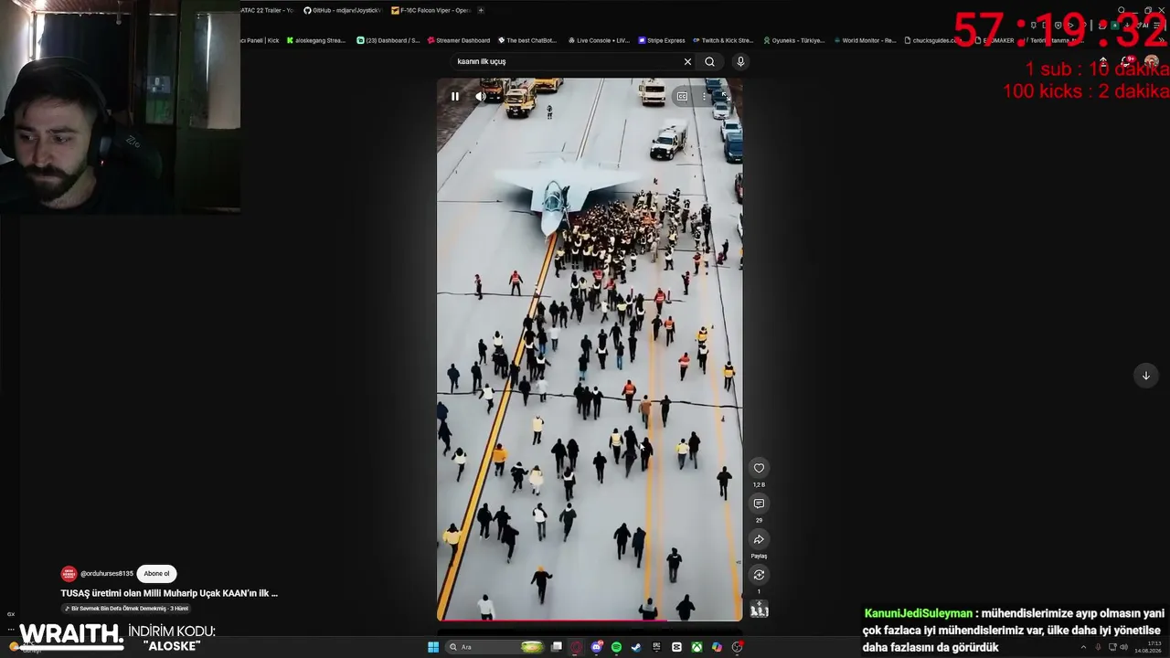Open the Oyuneks bookmark

793,40
